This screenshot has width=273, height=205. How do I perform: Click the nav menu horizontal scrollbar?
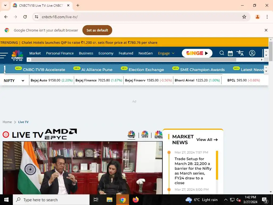point(134,60)
